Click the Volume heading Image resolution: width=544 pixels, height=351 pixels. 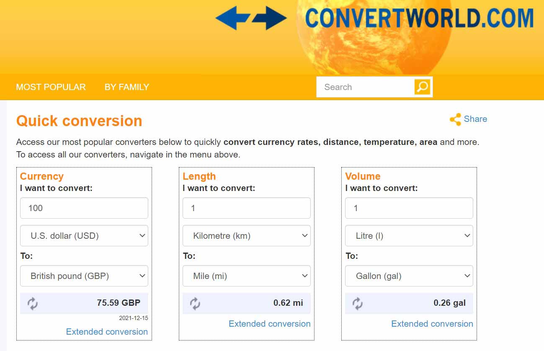[x=363, y=176]
